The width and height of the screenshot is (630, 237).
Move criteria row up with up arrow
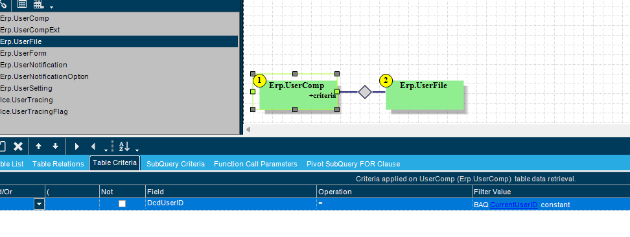click(x=39, y=146)
